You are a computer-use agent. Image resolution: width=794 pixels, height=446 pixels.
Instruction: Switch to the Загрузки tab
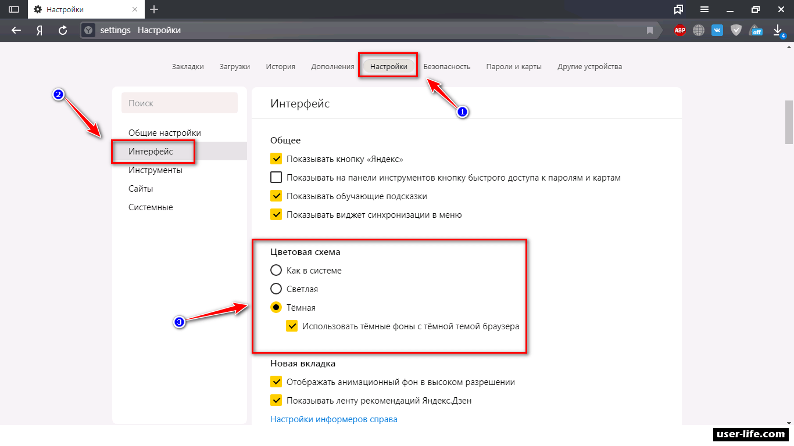(x=235, y=66)
